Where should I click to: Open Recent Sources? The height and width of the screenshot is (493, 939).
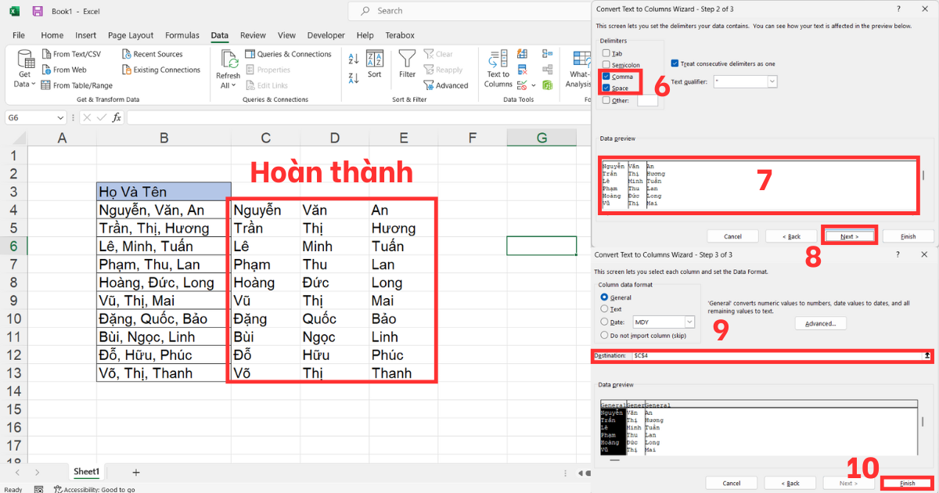click(152, 54)
